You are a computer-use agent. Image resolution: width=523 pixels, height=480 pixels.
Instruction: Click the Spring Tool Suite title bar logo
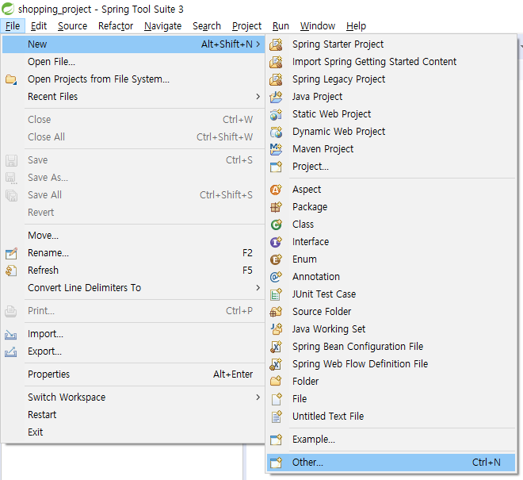(x=8, y=9)
